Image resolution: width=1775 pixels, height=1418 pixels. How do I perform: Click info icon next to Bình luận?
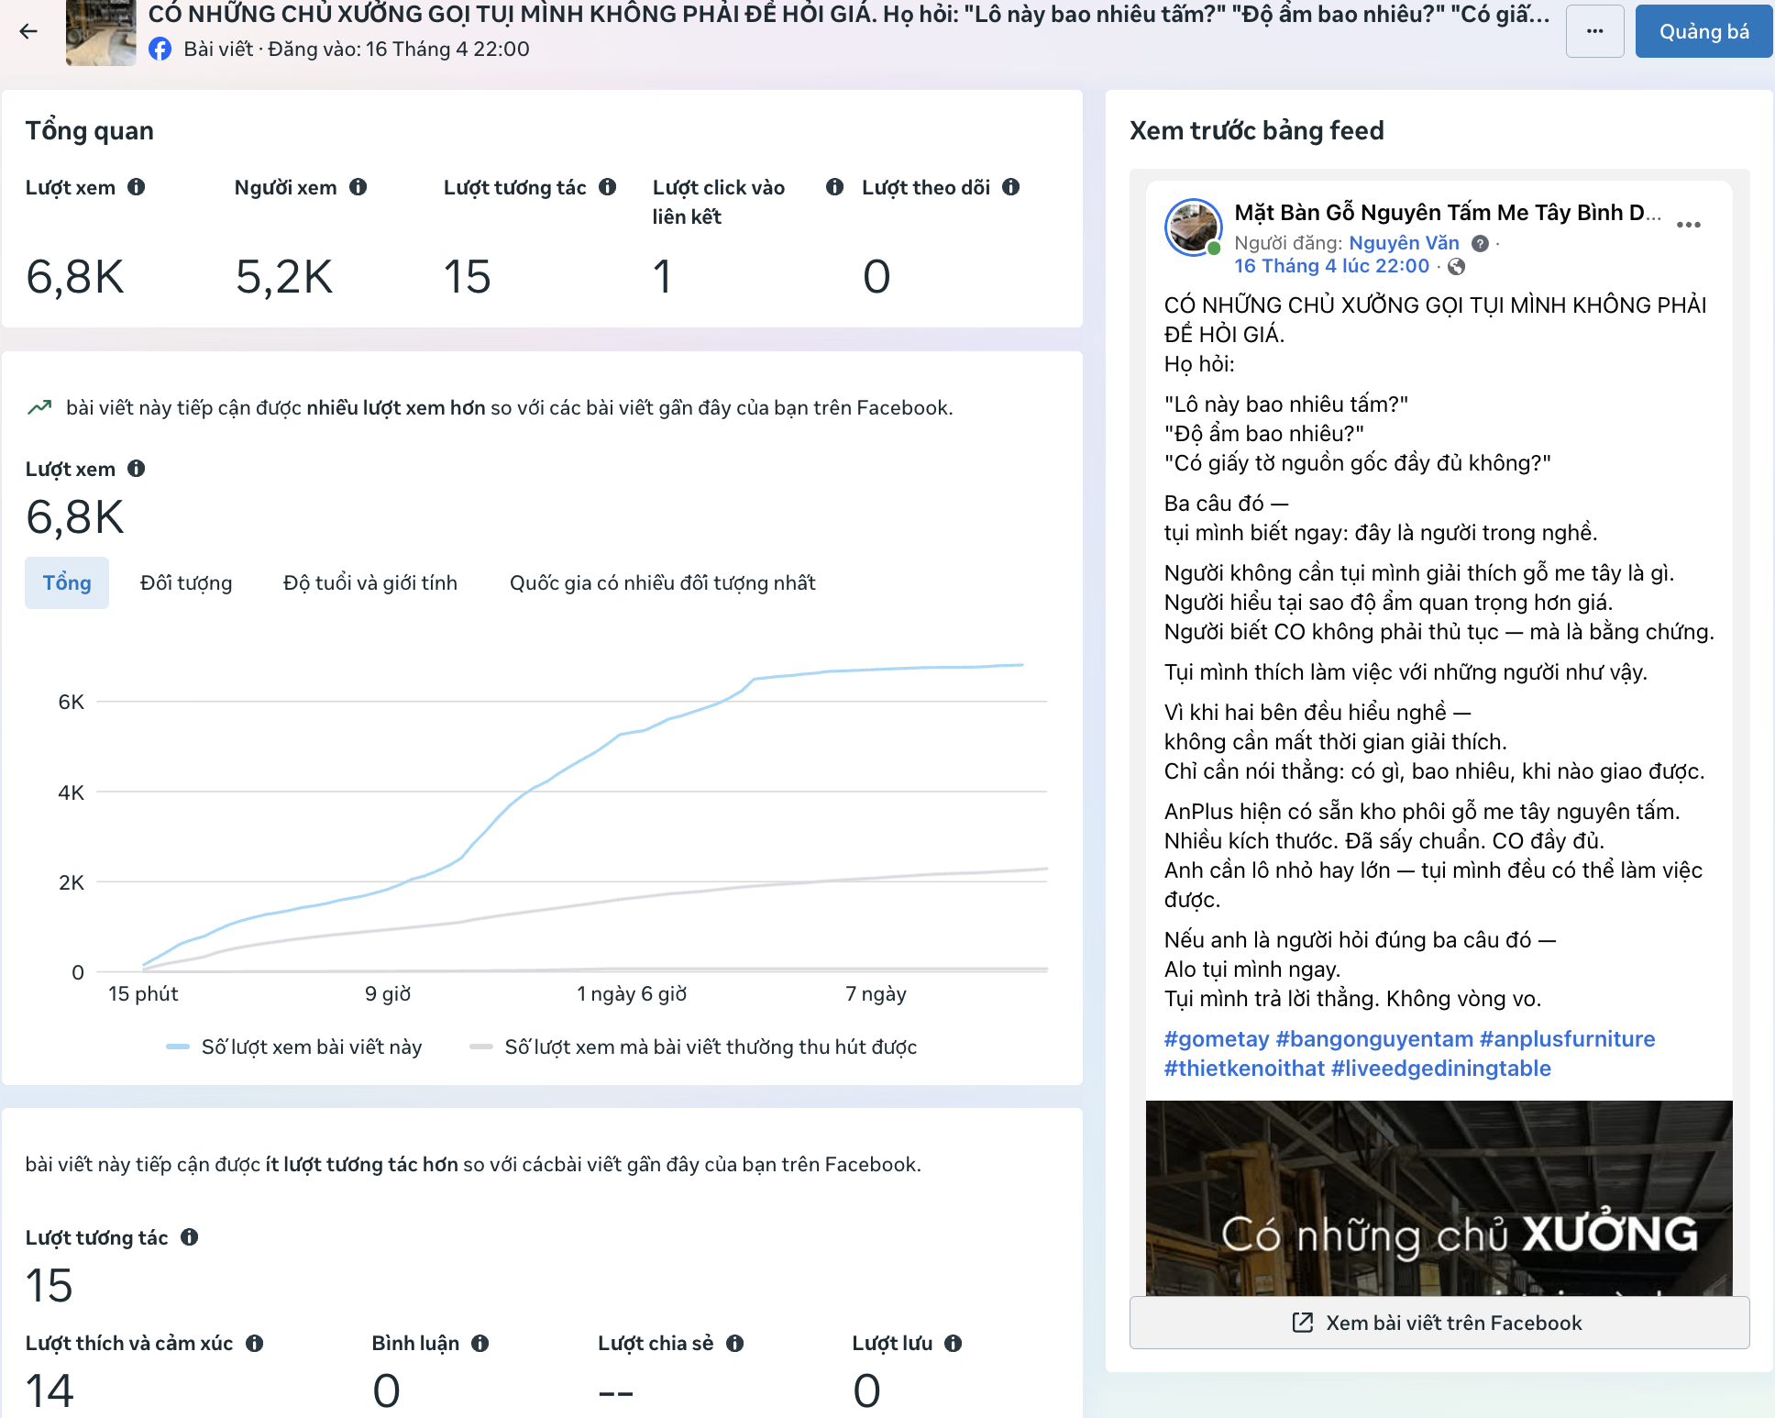click(x=480, y=1344)
